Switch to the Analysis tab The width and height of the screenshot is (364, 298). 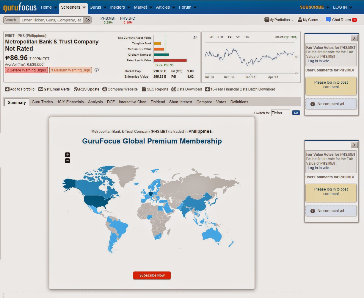click(x=95, y=102)
